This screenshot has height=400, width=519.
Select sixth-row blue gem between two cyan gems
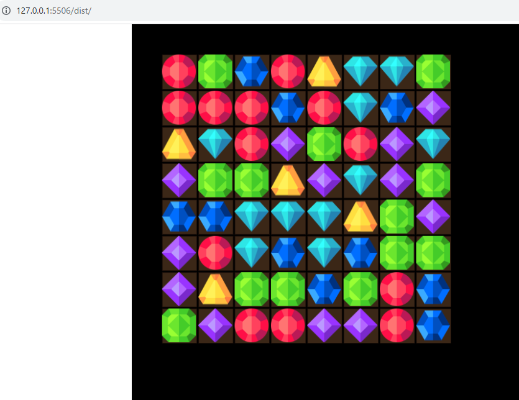[x=288, y=253]
